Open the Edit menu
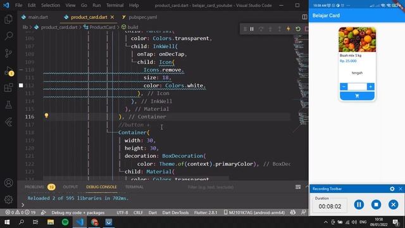This screenshot has height=228, width=405. coord(32,5)
